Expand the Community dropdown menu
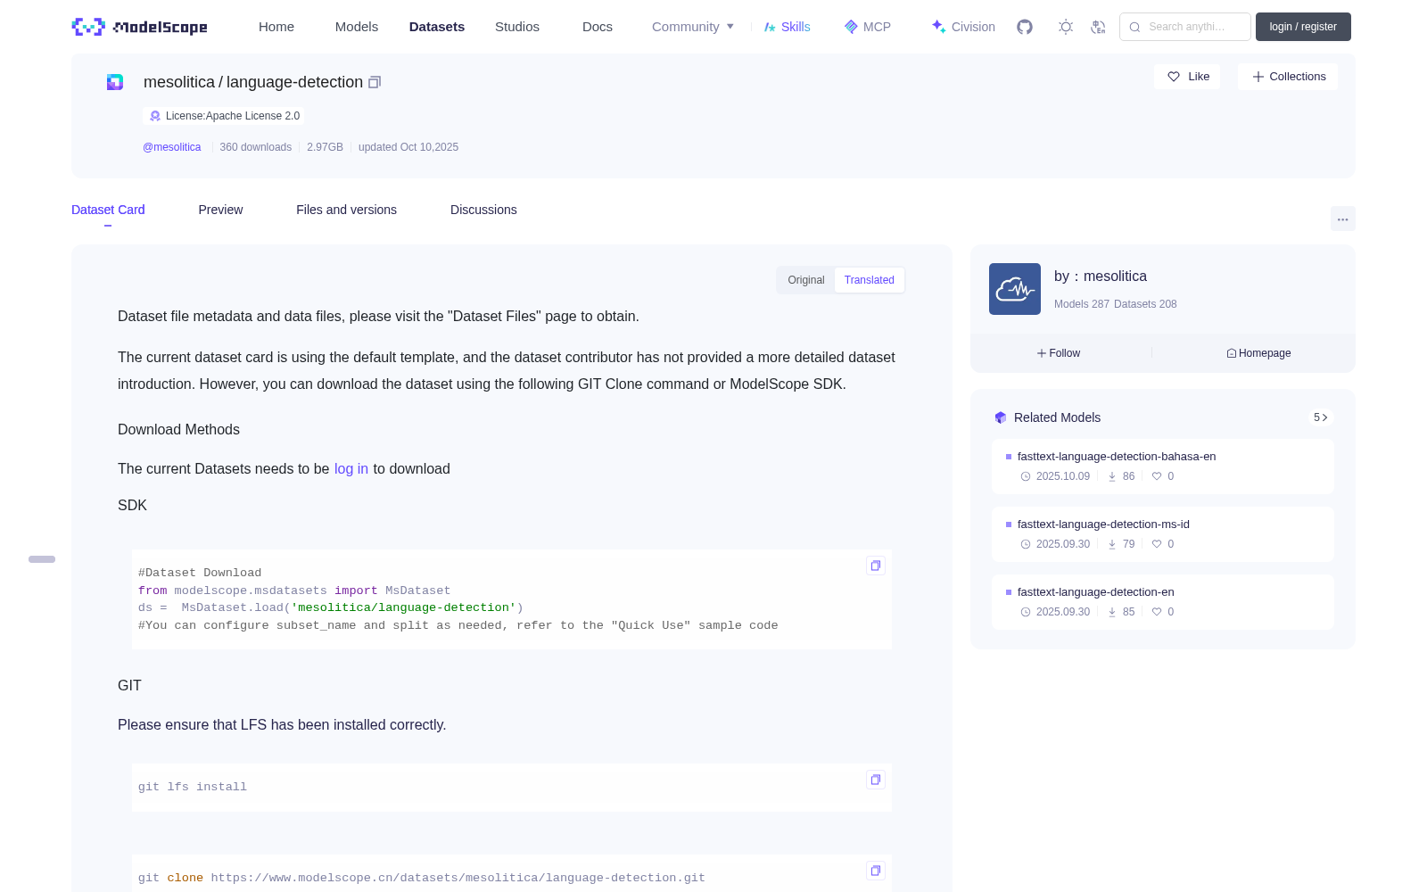This screenshot has width=1427, height=892. coord(693,27)
